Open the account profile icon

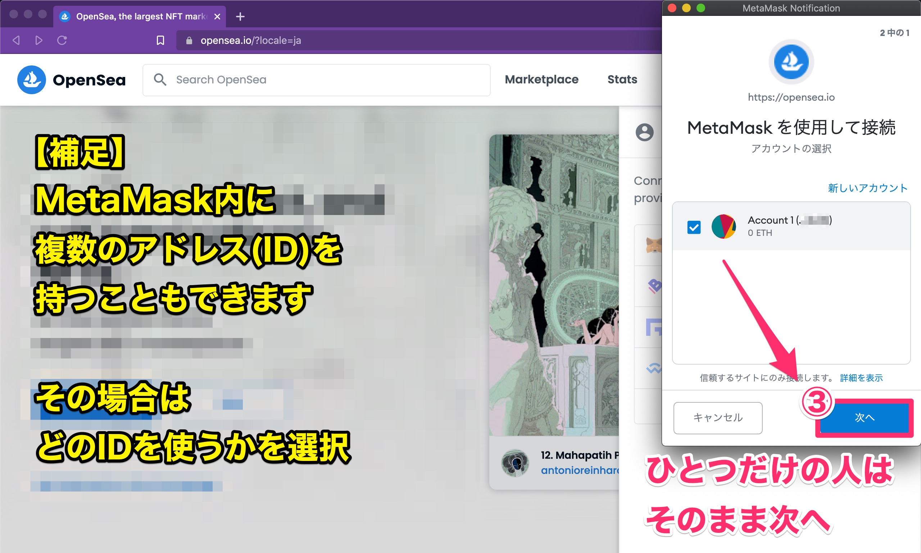click(x=645, y=132)
